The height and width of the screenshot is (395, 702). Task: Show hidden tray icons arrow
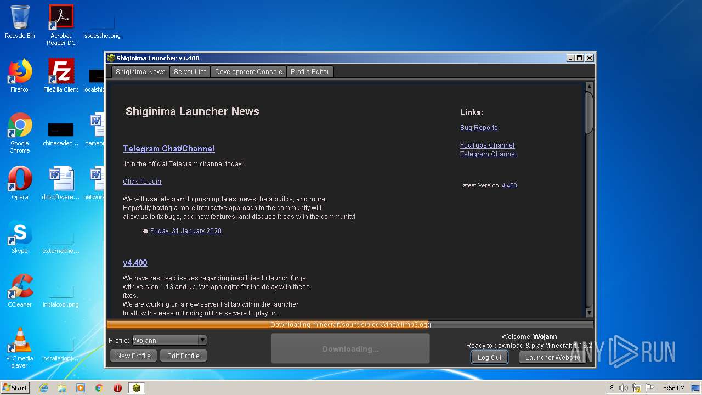tap(612, 388)
